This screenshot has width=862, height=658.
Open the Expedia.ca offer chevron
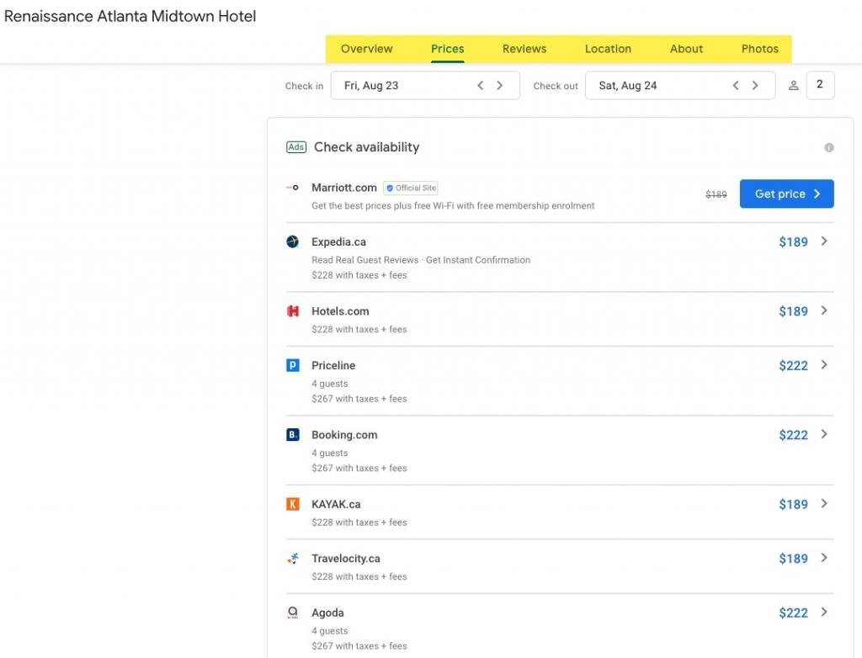[824, 241]
